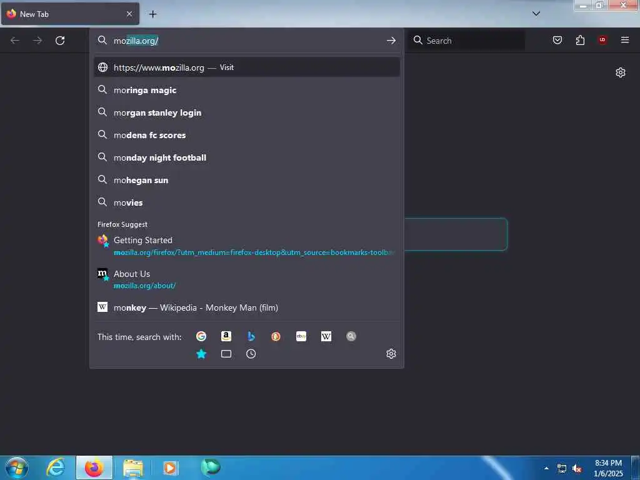Search history with the clock icon

251,354
